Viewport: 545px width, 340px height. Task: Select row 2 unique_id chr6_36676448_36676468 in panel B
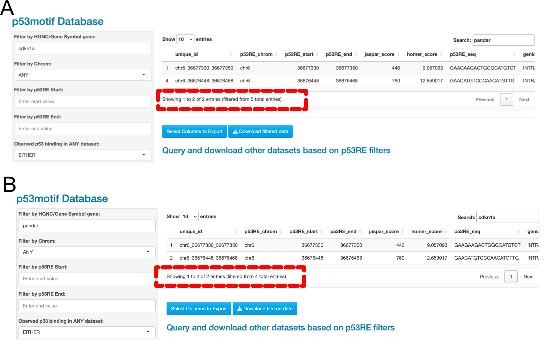tap(209, 258)
